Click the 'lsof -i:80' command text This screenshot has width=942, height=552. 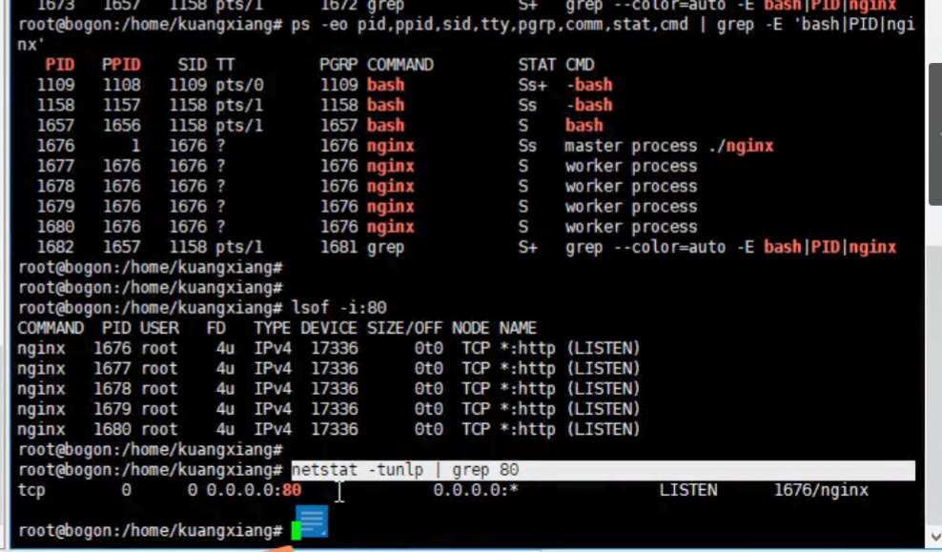point(338,308)
